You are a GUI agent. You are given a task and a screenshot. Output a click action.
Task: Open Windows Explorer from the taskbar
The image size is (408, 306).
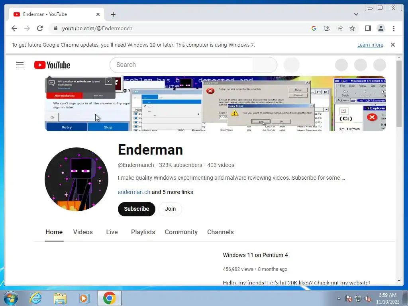pos(60,298)
